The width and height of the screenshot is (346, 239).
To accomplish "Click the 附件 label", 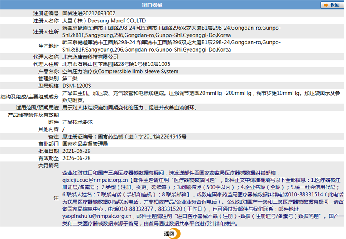I will pyautogui.click(x=54, y=122).
